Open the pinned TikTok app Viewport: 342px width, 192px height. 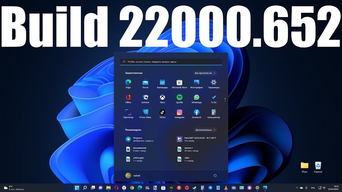click(x=162, y=114)
